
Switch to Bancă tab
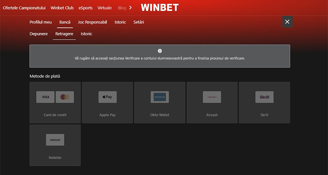[x=65, y=22]
